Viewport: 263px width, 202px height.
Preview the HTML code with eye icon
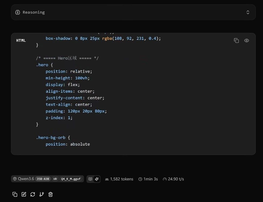(x=247, y=41)
